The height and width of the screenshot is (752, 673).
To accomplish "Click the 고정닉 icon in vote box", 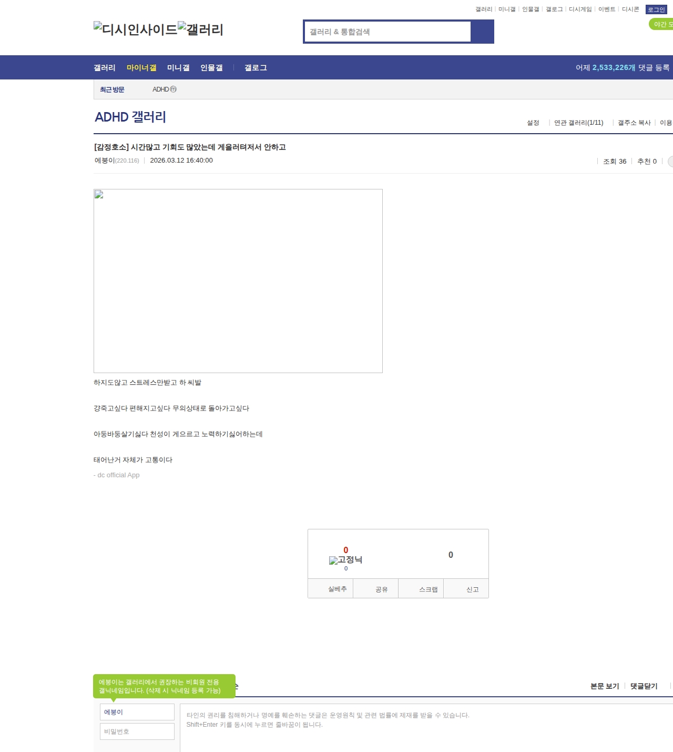I will click(x=345, y=560).
